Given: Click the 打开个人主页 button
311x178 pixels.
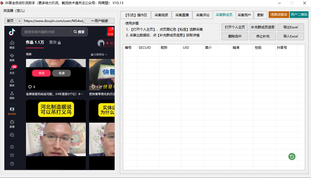Looking at the screenshot, I should pyautogui.click(x=235, y=27).
